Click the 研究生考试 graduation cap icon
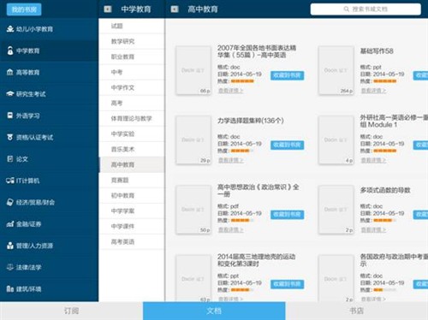428x320 pixels. (10, 94)
